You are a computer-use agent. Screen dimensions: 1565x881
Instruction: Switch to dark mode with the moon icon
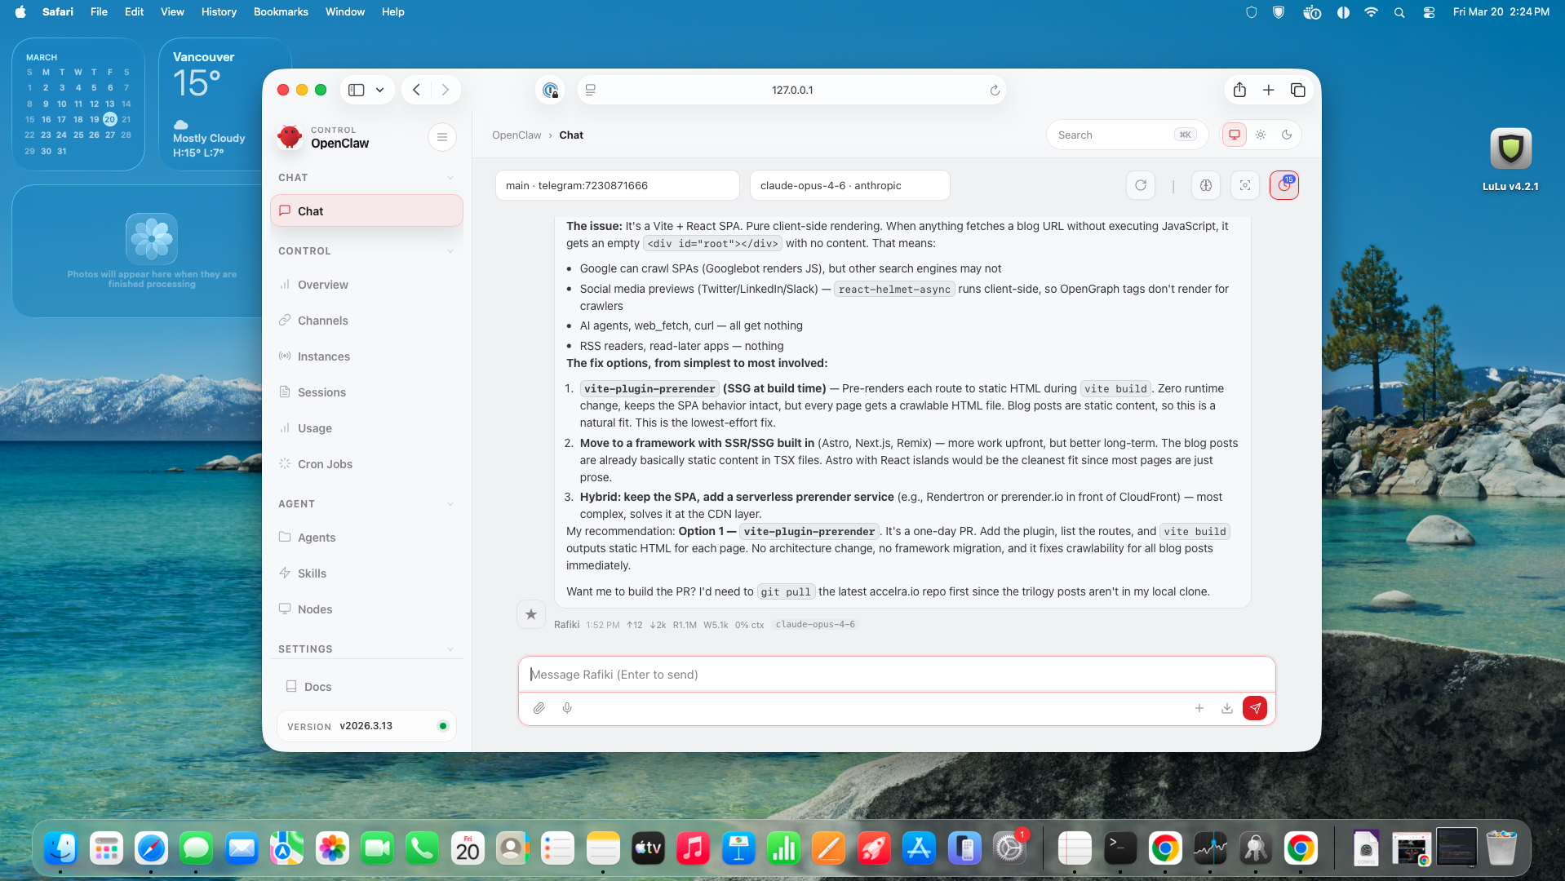[x=1287, y=135]
